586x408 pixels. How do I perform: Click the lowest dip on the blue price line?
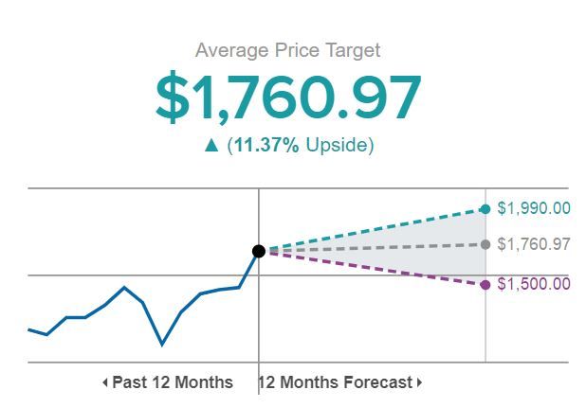161,344
